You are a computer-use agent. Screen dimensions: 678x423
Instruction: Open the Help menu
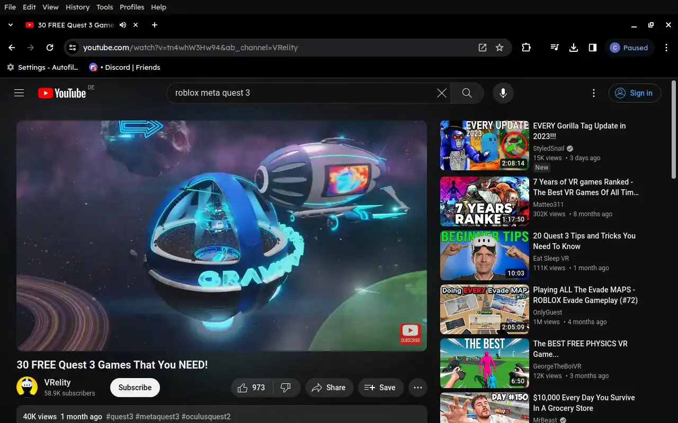(x=158, y=7)
